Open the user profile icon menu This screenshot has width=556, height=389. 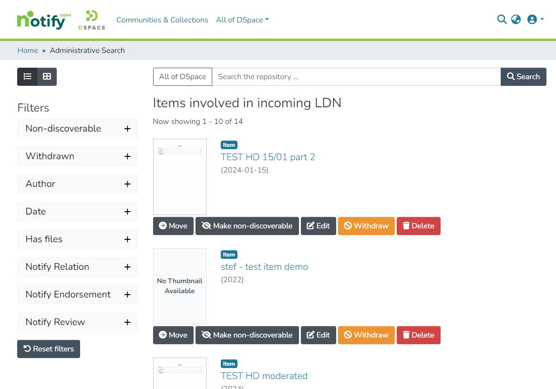(535, 20)
